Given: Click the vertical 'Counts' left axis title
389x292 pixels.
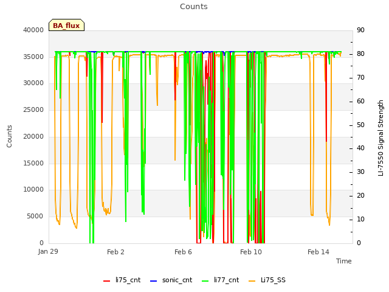Looking at the screenshot, I should pos(9,136).
